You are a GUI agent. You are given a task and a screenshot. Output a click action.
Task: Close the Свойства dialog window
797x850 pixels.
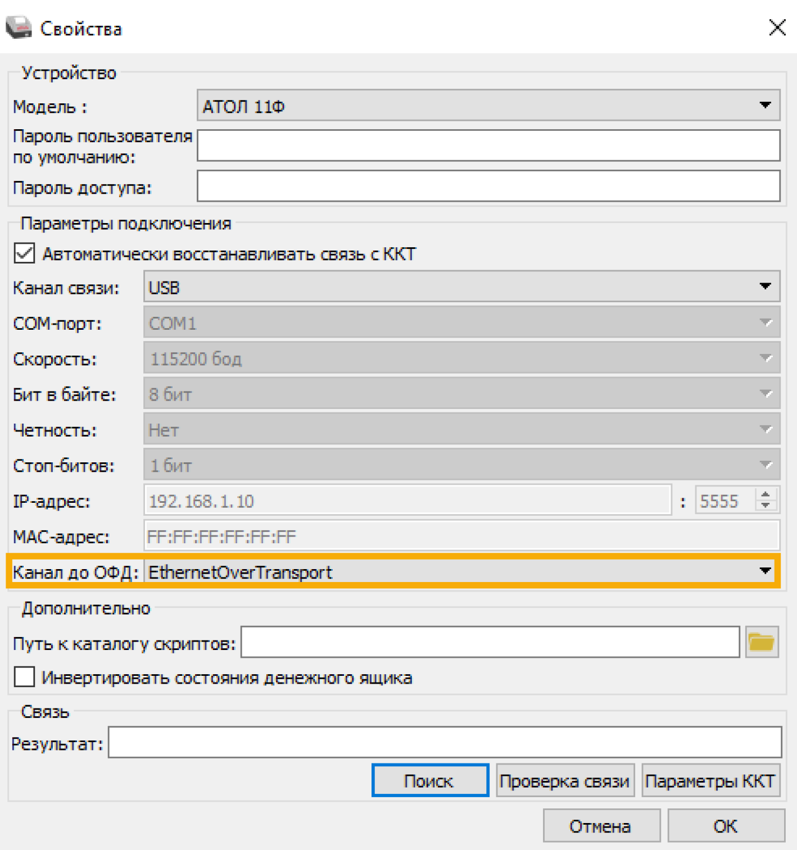click(x=777, y=27)
